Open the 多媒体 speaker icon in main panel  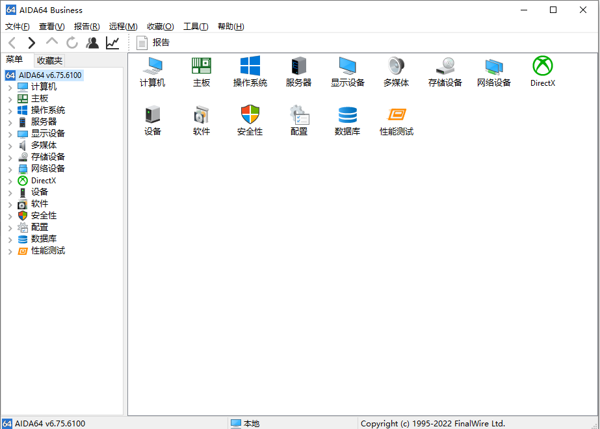(x=397, y=66)
